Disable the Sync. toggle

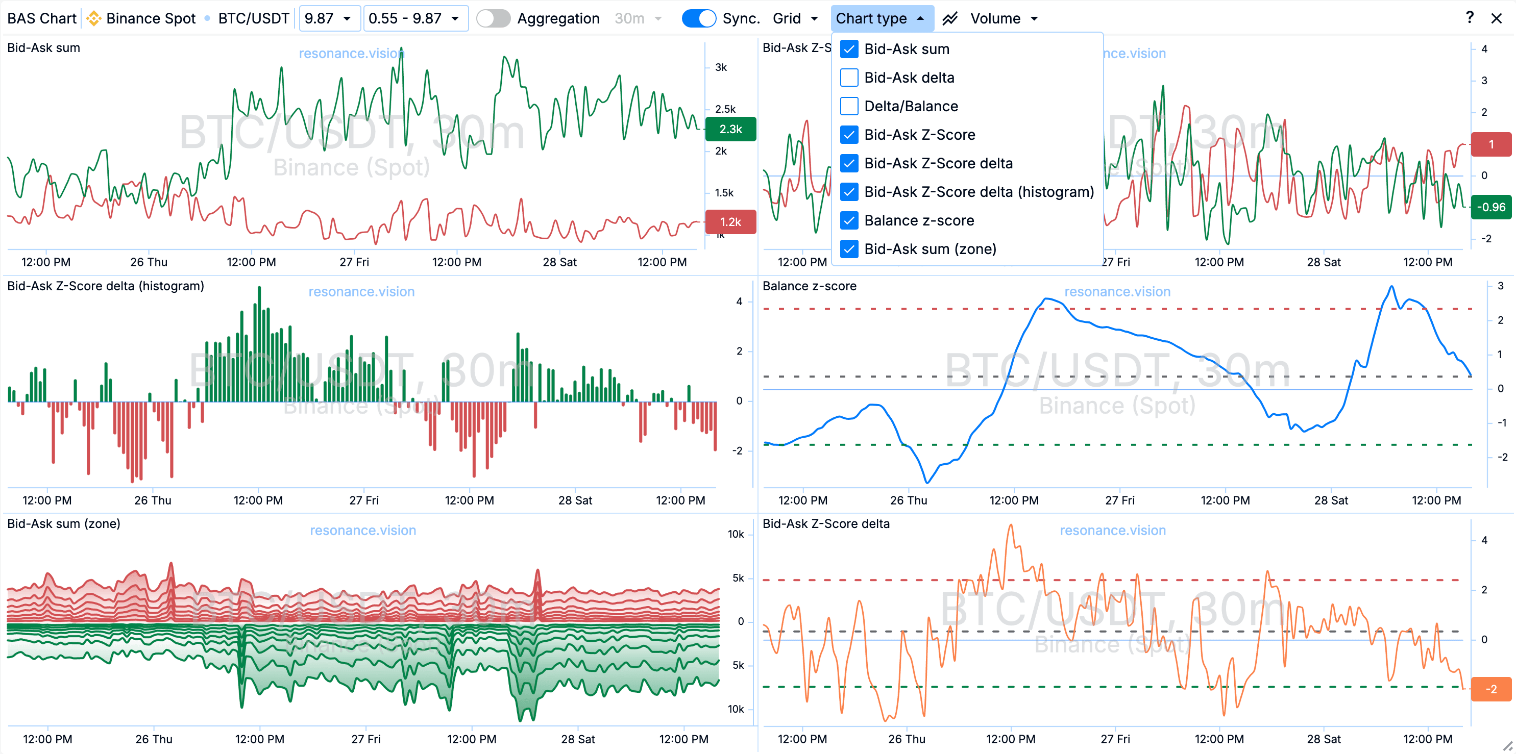pyautogui.click(x=699, y=18)
